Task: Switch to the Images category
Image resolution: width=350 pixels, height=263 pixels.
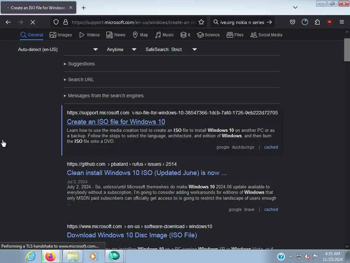Action: point(61,35)
